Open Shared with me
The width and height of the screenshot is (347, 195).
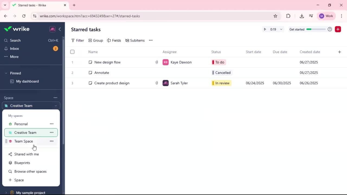click(27, 154)
